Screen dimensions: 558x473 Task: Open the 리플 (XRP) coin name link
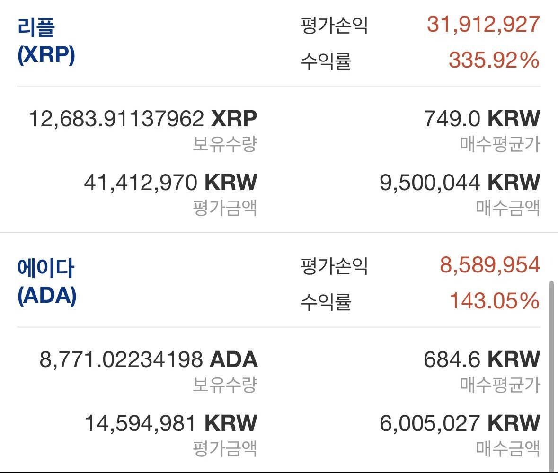click(x=46, y=41)
